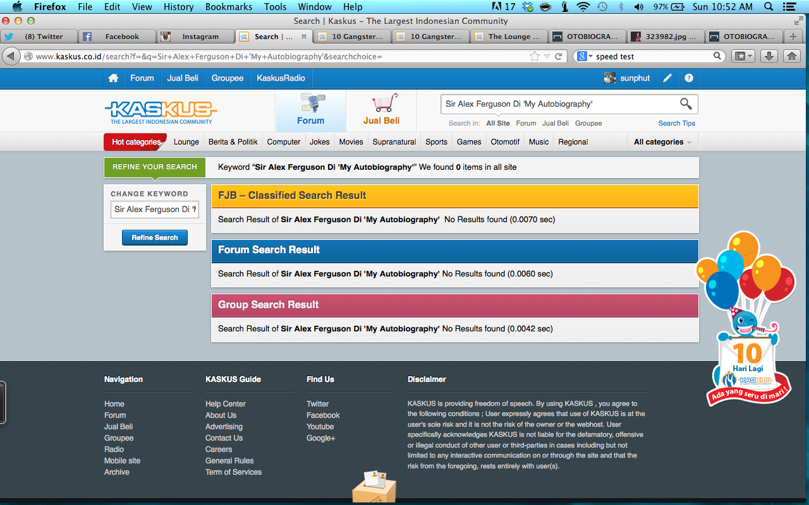Image resolution: width=809 pixels, height=505 pixels.
Task: Open the Firefox File menu
Action: pos(85,7)
